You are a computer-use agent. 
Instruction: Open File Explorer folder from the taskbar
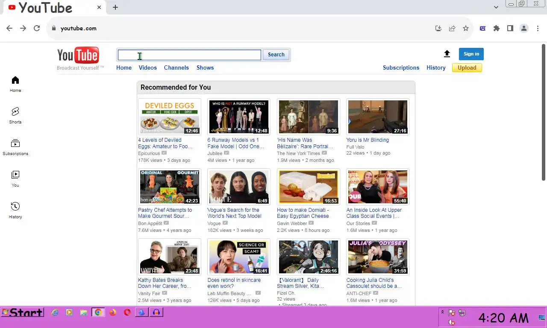pos(84,313)
